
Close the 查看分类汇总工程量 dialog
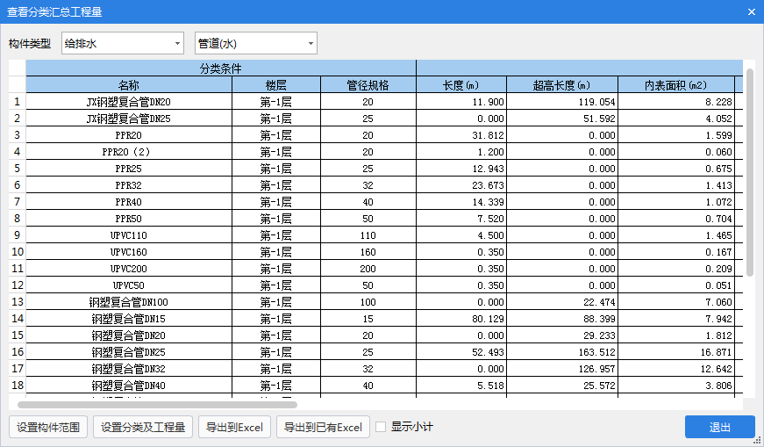(751, 12)
